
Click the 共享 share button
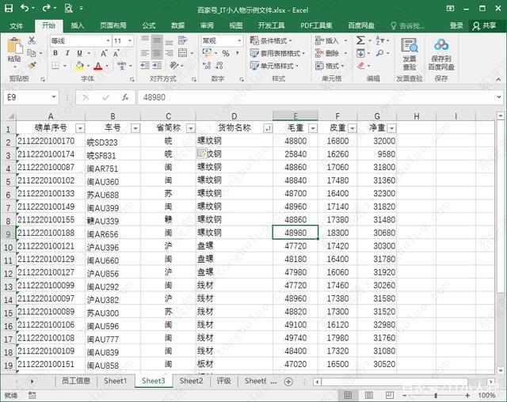pyautogui.click(x=484, y=25)
